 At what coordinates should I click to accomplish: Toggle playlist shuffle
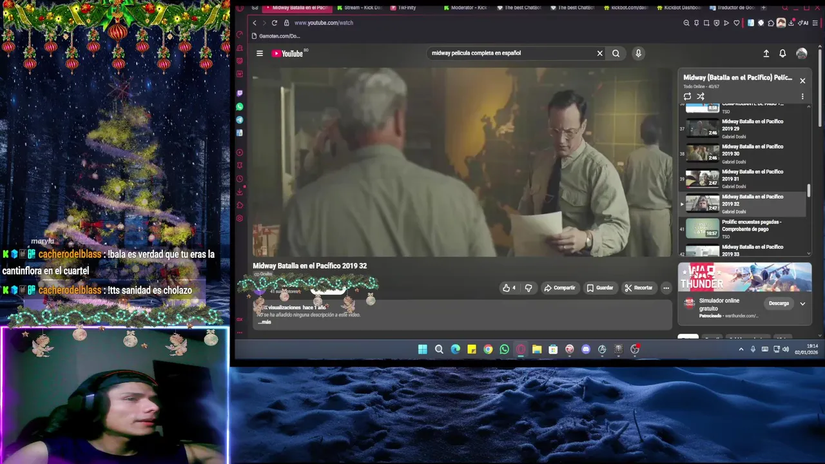tap(701, 97)
